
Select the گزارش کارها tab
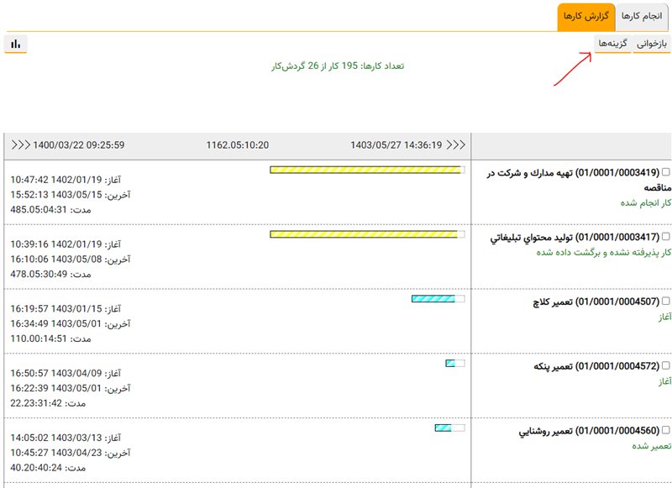tap(585, 17)
